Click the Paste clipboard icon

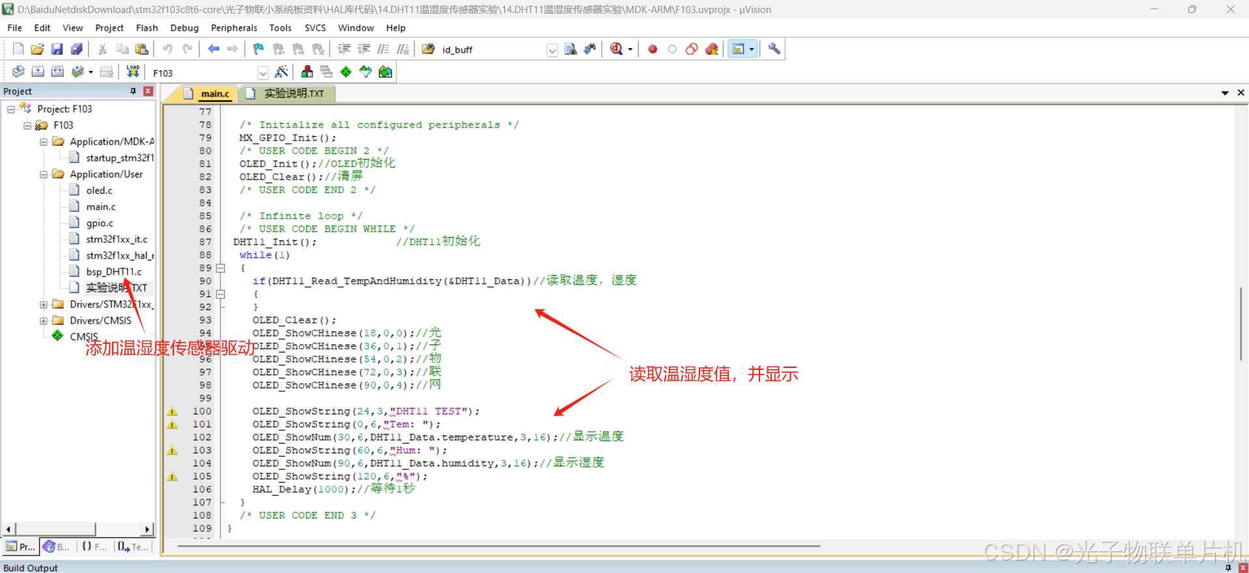coord(141,49)
